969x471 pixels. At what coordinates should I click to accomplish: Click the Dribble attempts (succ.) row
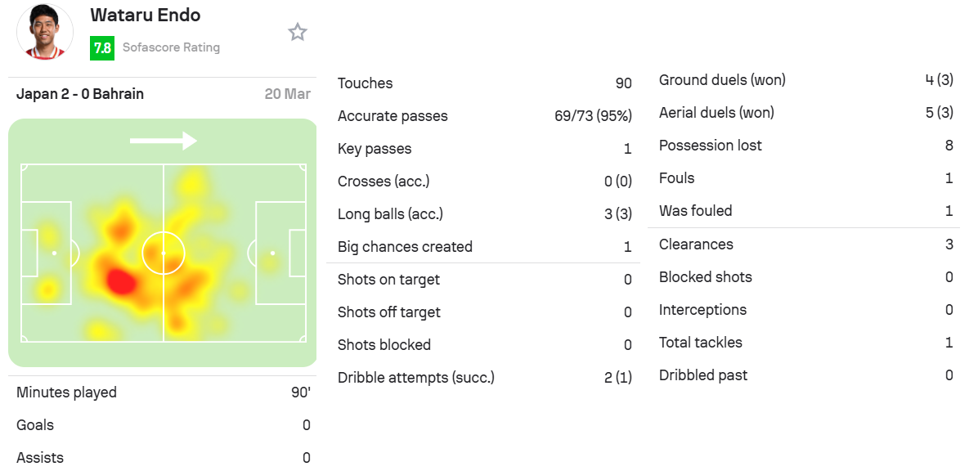click(484, 377)
